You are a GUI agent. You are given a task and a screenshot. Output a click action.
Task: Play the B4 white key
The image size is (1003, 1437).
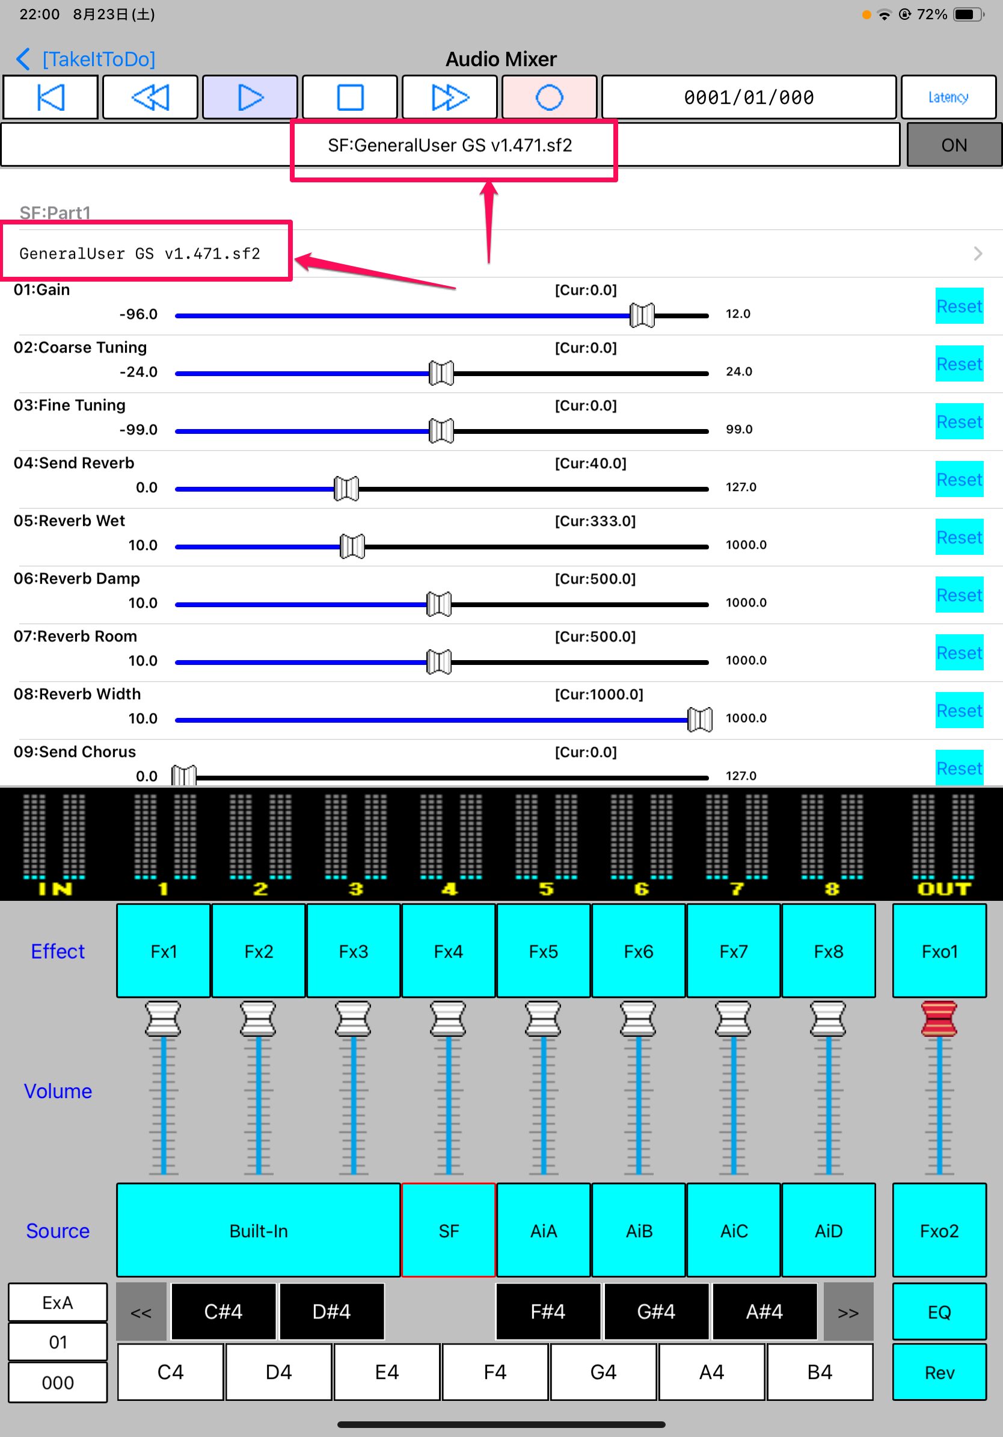tap(819, 1372)
